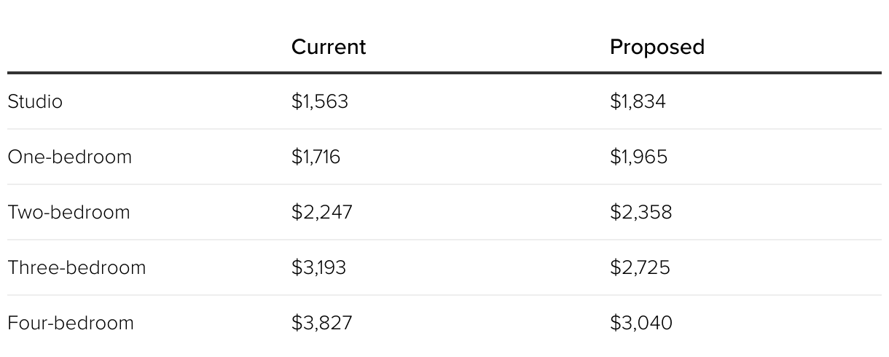Click the Four-bedroom current value $3,827
This screenshot has height=357, width=889.
[x=322, y=323]
